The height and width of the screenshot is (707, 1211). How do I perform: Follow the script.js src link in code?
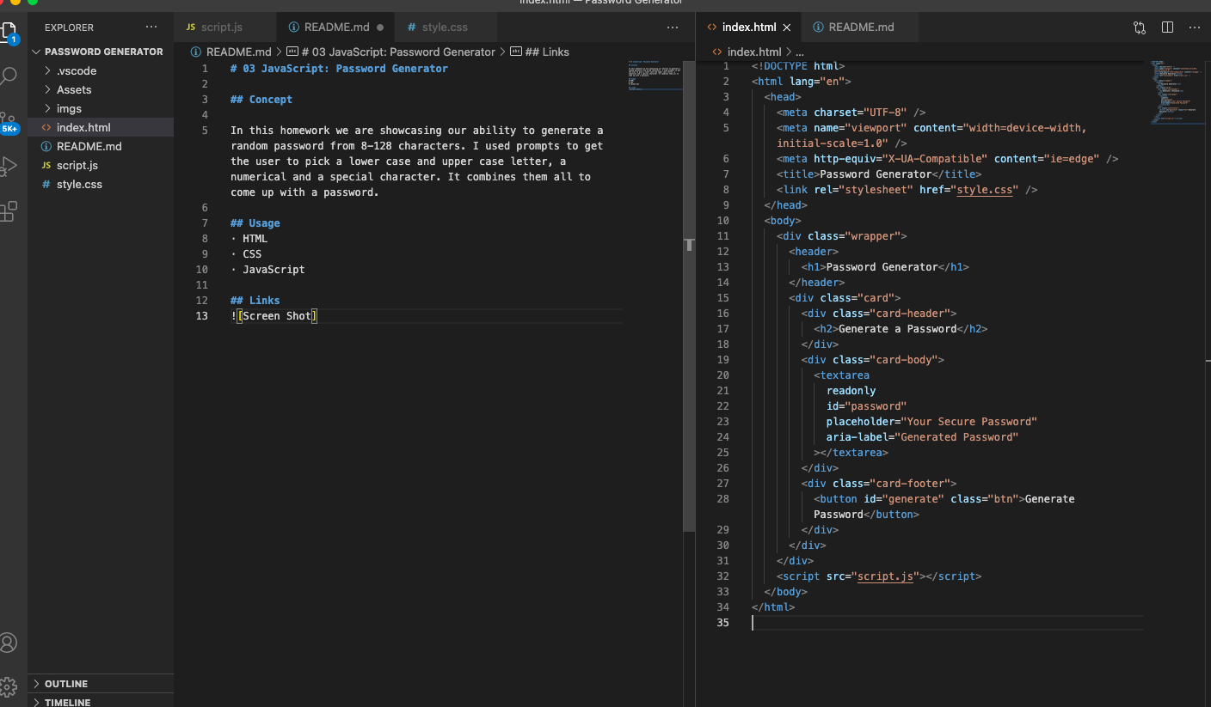[x=885, y=576]
